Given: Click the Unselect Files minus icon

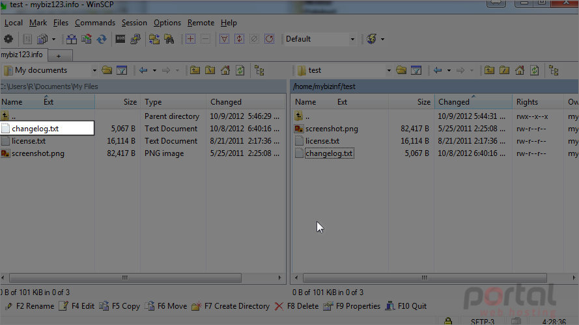Looking at the screenshot, I should (x=206, y=39).
